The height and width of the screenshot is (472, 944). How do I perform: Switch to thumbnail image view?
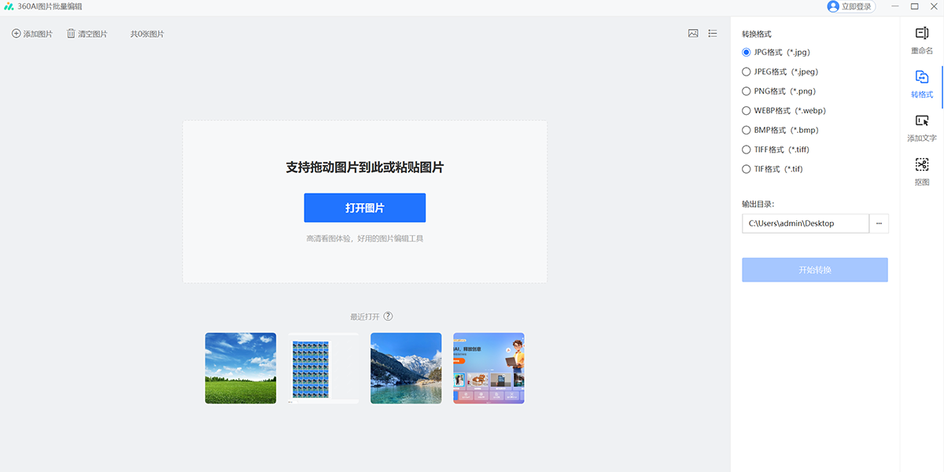[693, 34]
